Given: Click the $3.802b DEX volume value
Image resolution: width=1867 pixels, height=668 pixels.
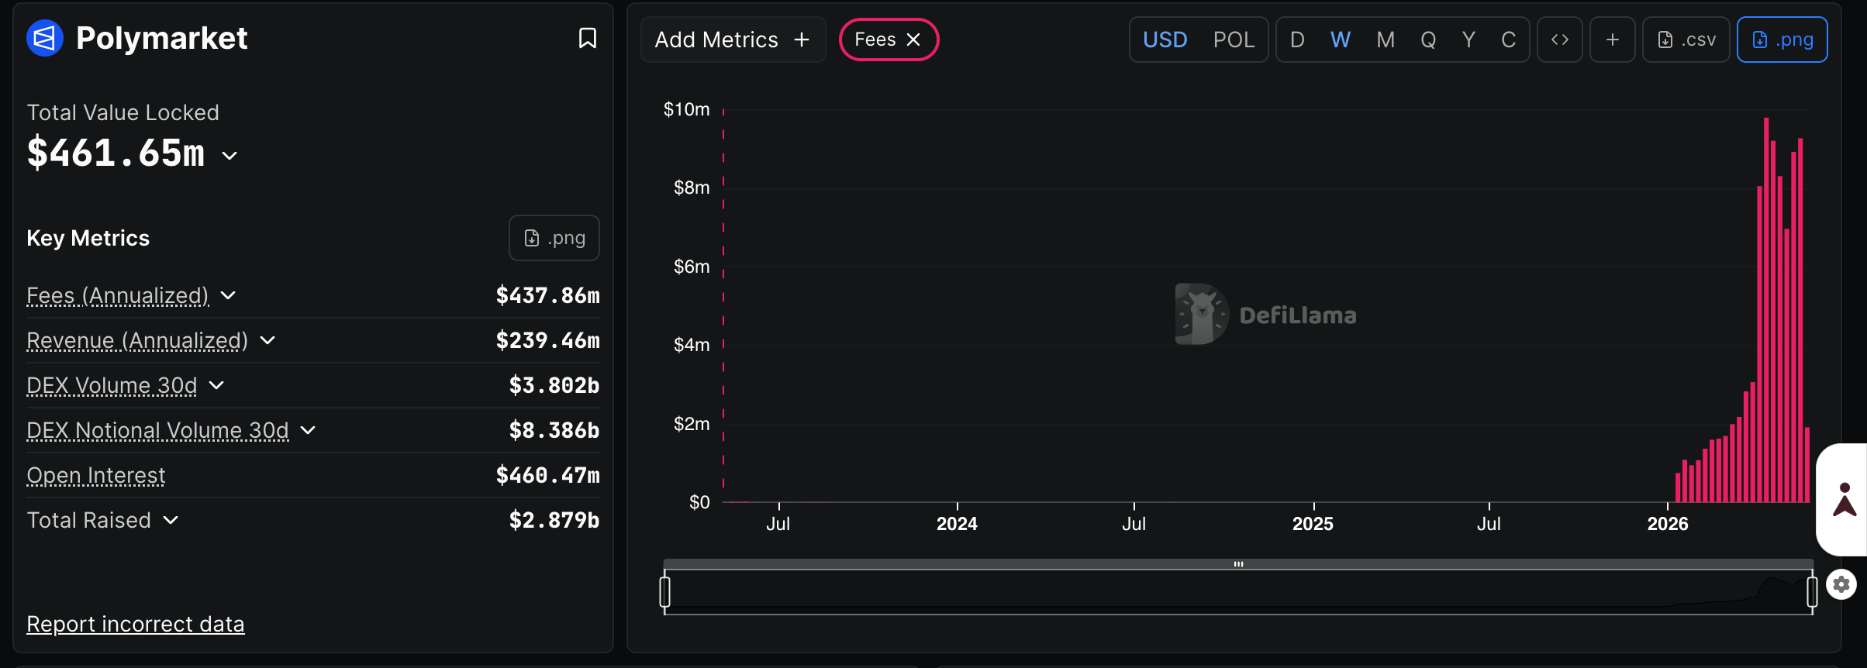Looking at the screenshot, I should (554, 385).
